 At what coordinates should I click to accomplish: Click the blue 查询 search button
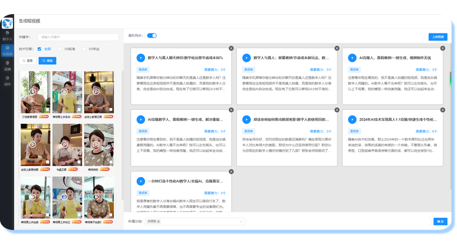coord(47,60)
